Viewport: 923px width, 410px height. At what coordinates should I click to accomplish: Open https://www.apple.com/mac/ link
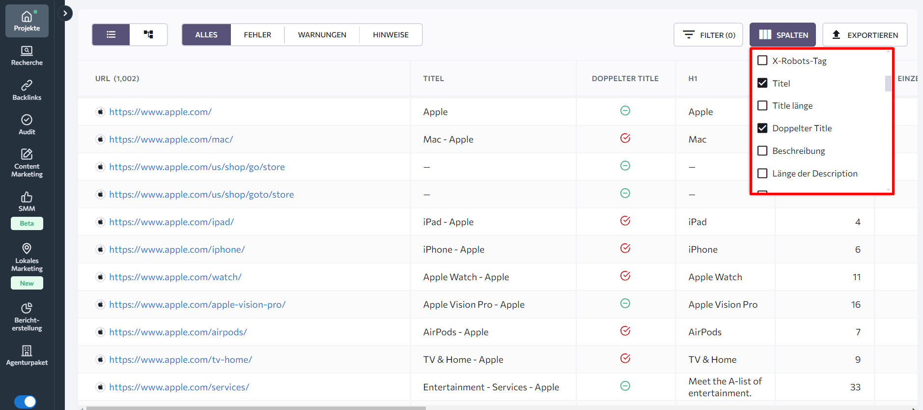tap(171, 139)
